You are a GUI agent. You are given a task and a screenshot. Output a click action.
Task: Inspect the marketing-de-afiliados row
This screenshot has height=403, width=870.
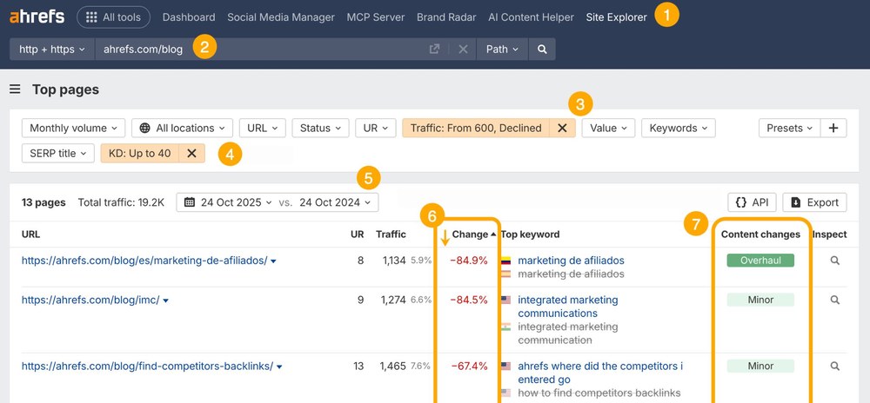[834, 261]
